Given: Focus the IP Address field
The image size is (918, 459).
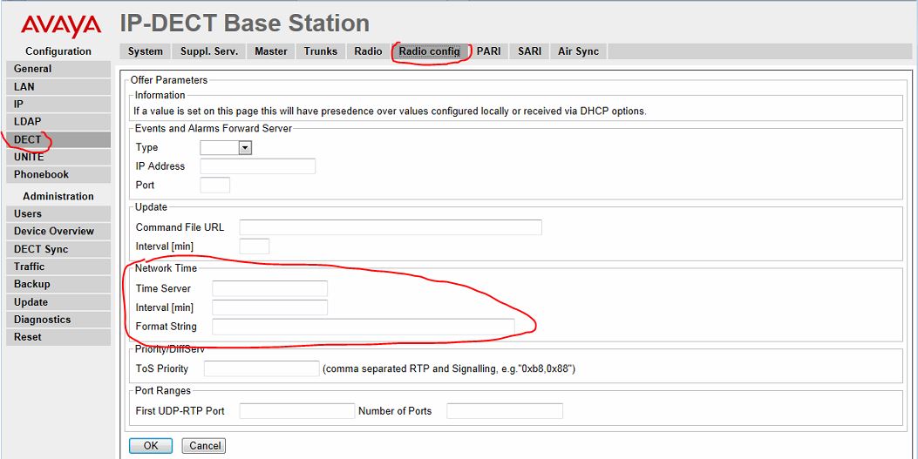Looking at the screenshot, I should 257,166.
